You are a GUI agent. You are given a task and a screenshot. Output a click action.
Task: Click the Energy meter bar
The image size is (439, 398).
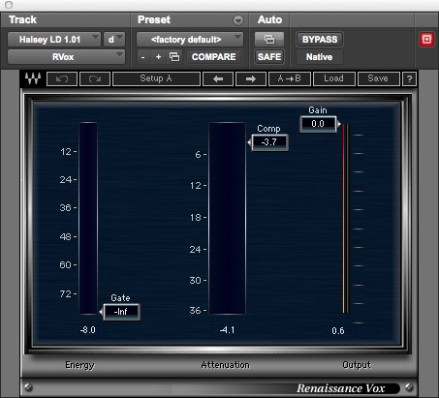[x=88, y=218]
